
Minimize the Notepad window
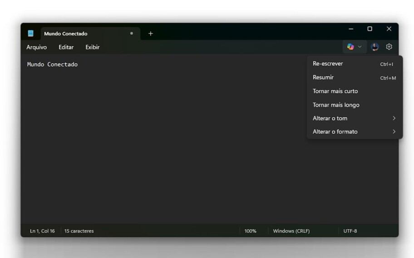pyautogui.click(x=351, y=29)
